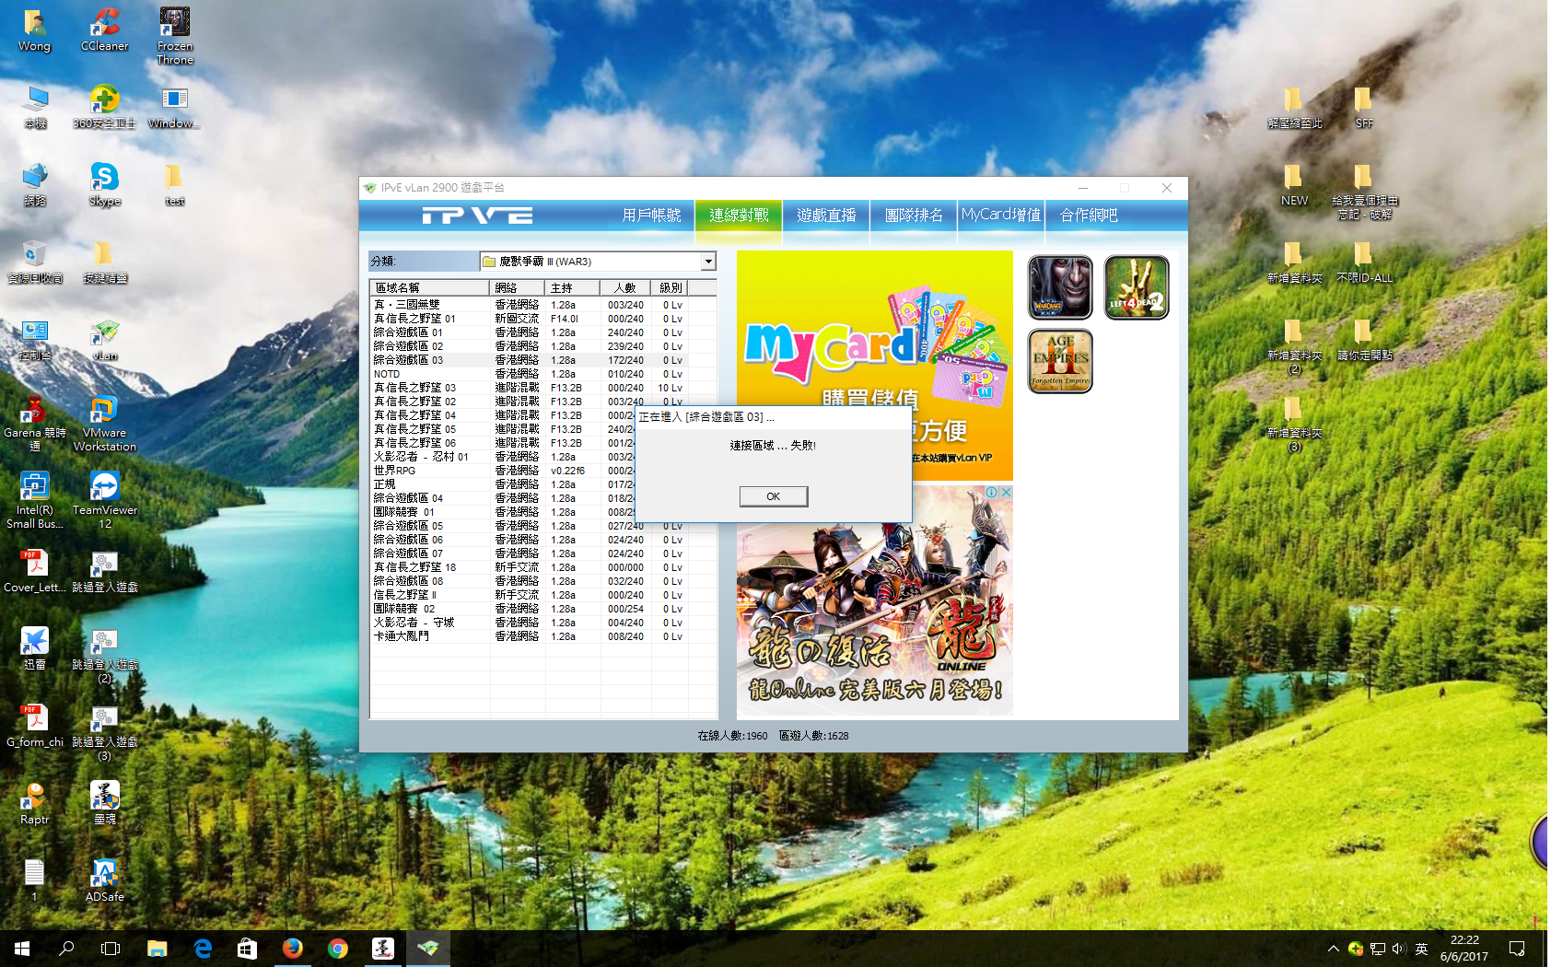Open the vLan desktop shortcut
Screen dimensions: 1551x967
coord(104,339)
